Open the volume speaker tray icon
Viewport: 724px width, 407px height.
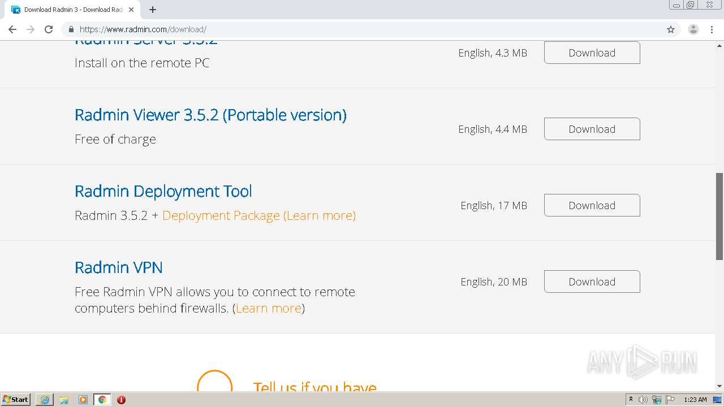[643, 400]
